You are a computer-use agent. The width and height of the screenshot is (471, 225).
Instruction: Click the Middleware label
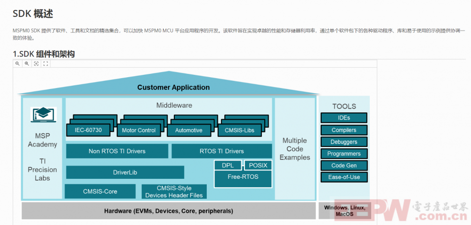point(174,105)
